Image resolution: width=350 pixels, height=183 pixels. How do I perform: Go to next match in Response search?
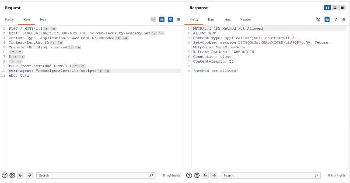point(214,175)
